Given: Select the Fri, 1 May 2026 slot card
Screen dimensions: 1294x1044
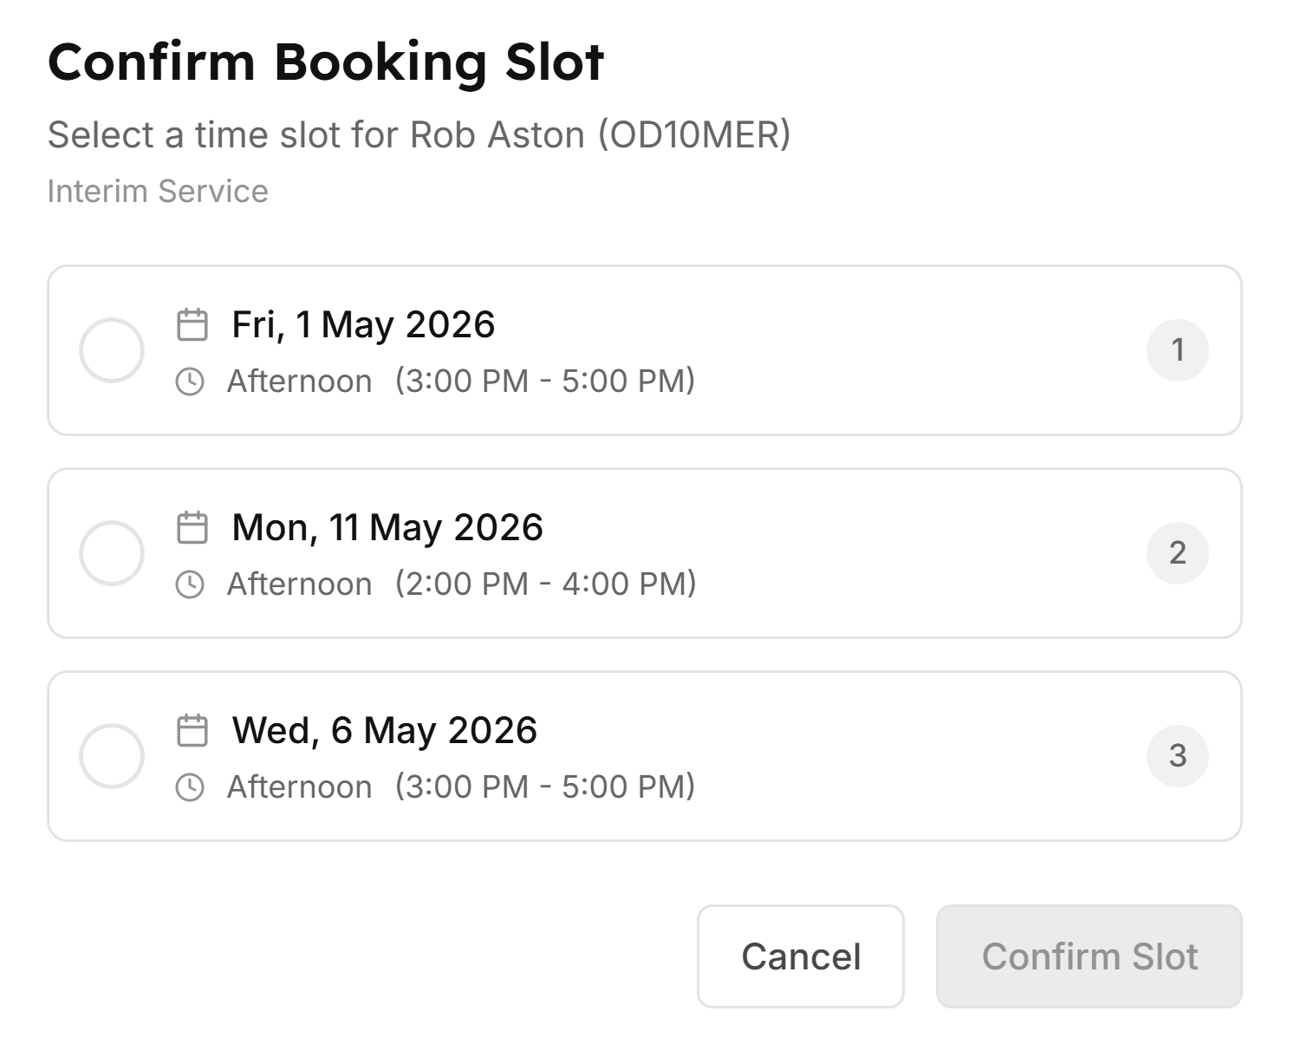Looking at the screenshot, I should pos(645,349).
